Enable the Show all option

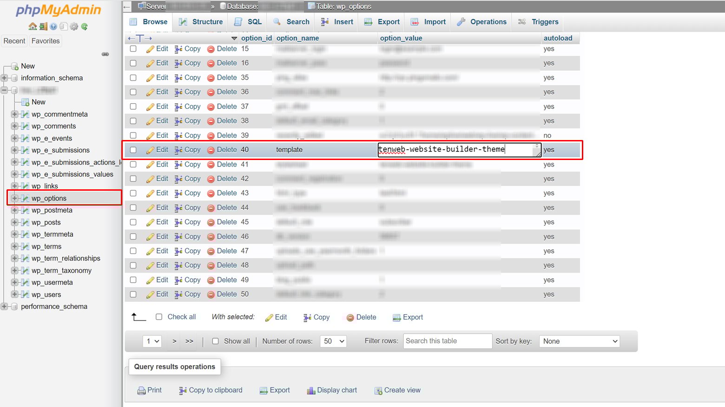(216, 341)
